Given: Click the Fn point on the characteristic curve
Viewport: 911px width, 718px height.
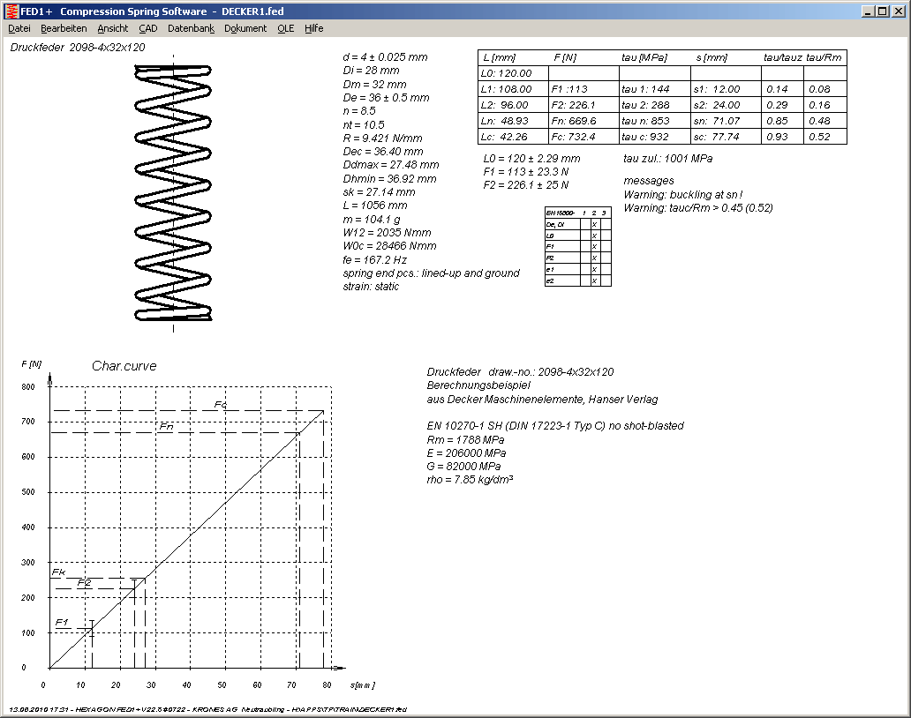Looking at the screenshot, I should 298,433.
